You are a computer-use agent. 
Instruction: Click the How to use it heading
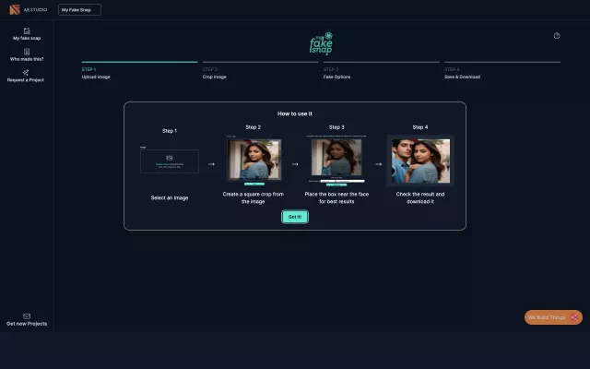[295, 113]
